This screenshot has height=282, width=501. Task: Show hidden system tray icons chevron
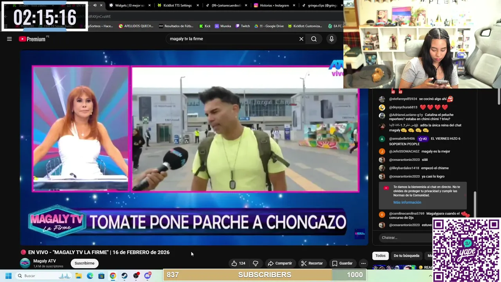(430, 276)
